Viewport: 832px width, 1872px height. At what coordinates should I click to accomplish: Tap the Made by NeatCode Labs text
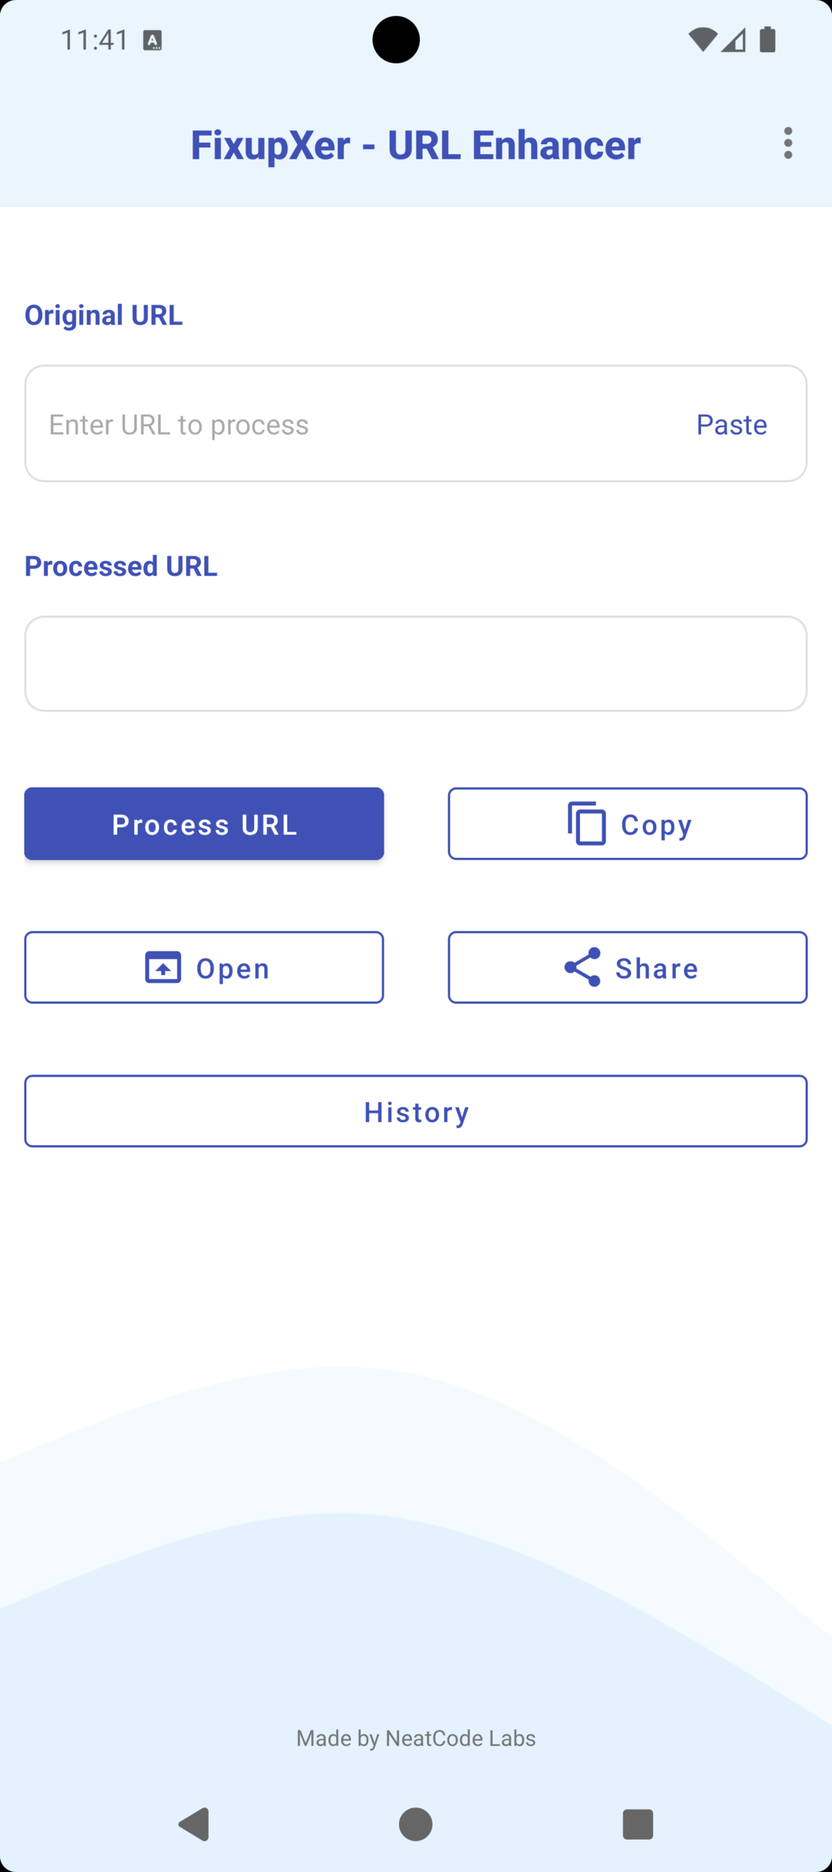pyautogui.click(x=415, y=1738)
